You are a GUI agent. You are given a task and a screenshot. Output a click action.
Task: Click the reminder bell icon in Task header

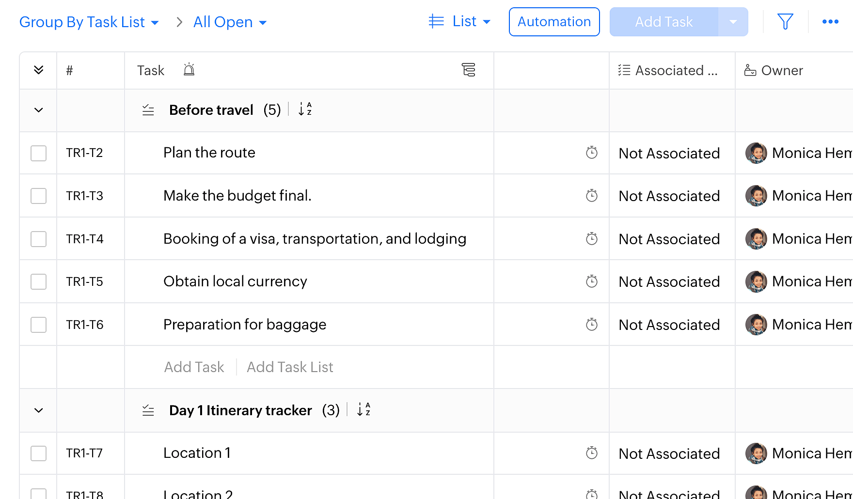pyautogui.click(x=189, y=70)
